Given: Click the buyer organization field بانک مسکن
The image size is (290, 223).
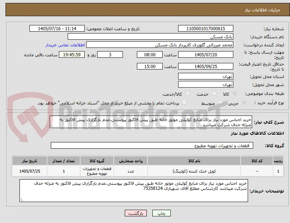Looking at the screenshot, I should 151,36.
